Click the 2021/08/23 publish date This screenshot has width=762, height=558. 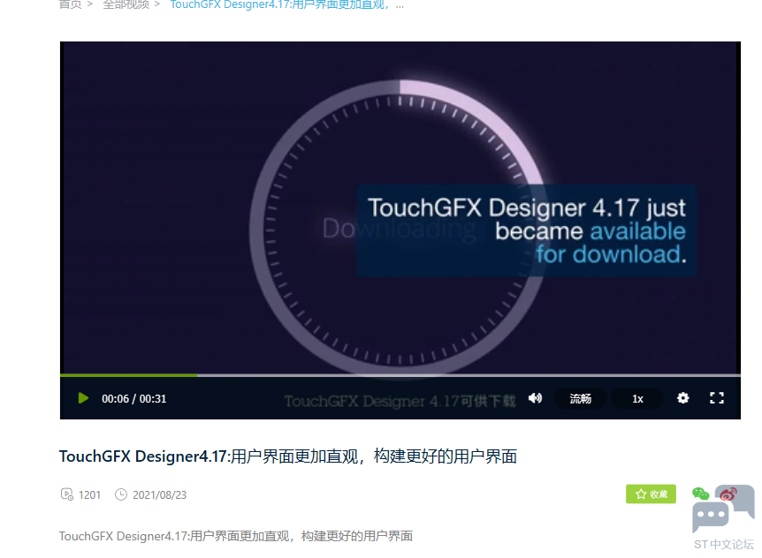[x=159, y=495]
